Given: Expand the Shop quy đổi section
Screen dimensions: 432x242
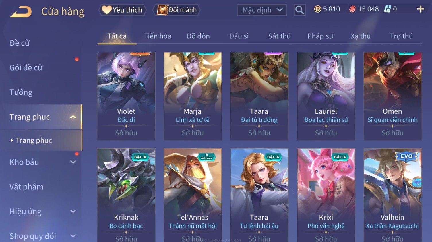Looking at the screenshot, I should coord(73,236).
